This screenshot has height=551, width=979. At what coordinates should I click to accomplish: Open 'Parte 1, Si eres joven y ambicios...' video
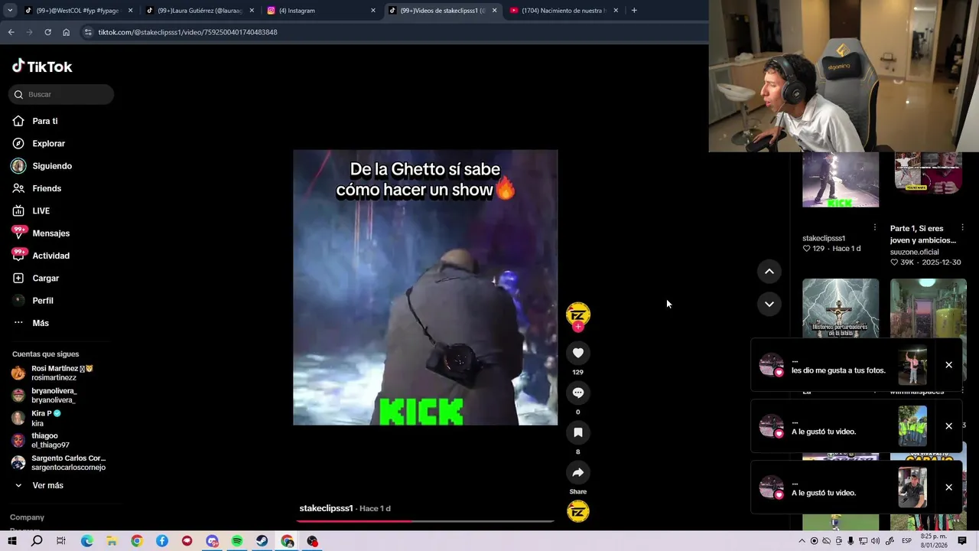(923, 234)
